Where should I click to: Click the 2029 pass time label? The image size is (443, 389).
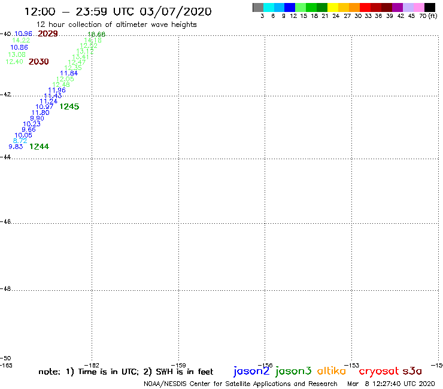click(48, 34)
